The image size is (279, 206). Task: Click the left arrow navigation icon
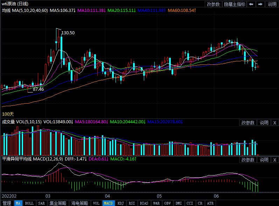[x=251, y=4]
